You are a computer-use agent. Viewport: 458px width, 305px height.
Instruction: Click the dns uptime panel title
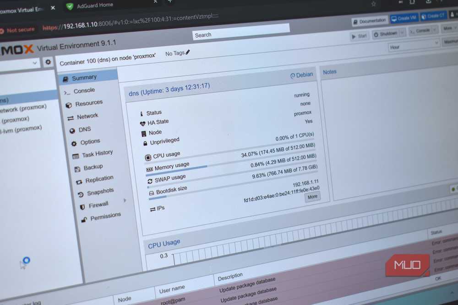[169, 90]
